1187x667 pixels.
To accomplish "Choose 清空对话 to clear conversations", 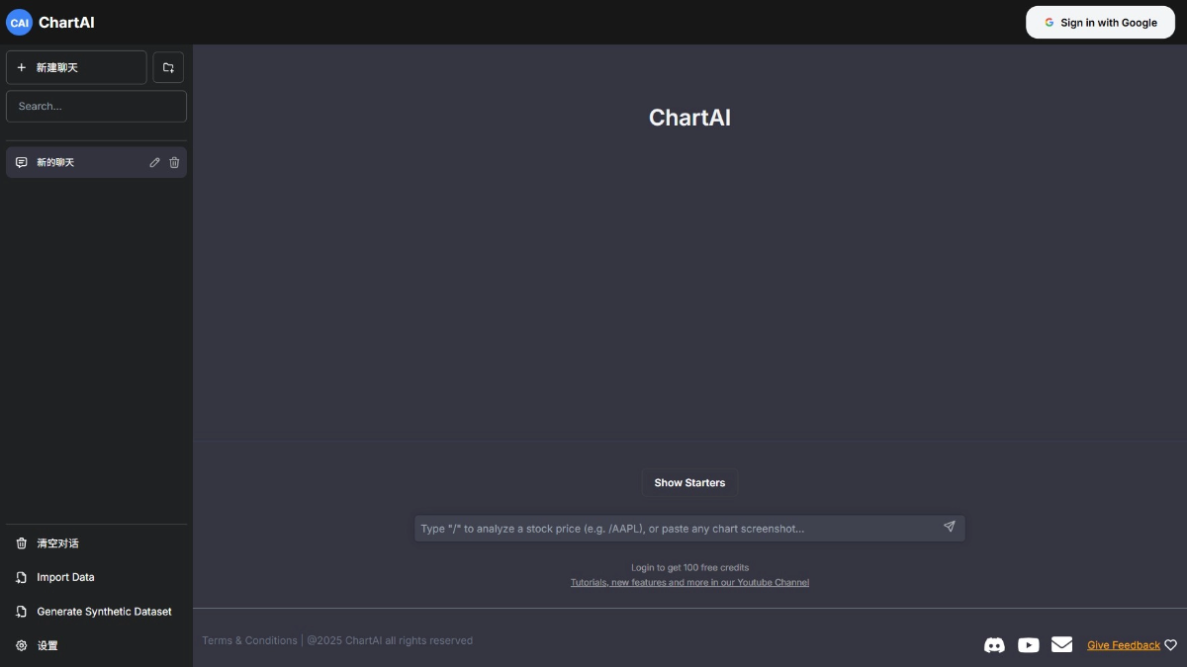I will tap(96, 543).
